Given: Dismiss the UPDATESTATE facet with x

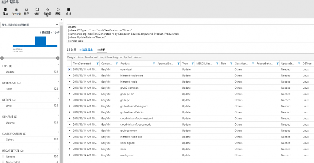Looking at the screenshot, I should click(x=59, y=149).
